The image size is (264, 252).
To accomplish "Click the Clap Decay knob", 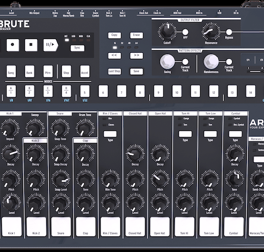I will click(85, 154).
